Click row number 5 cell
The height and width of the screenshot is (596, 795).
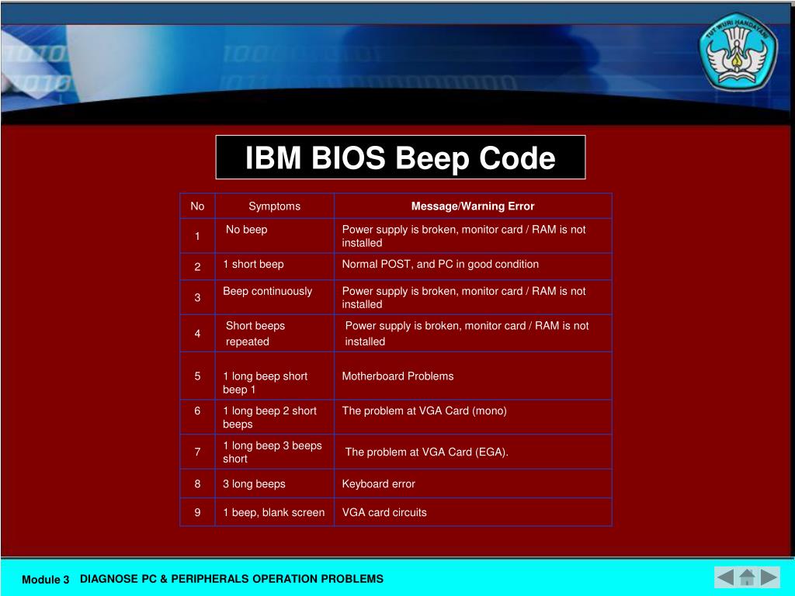[x=197, y=376]
